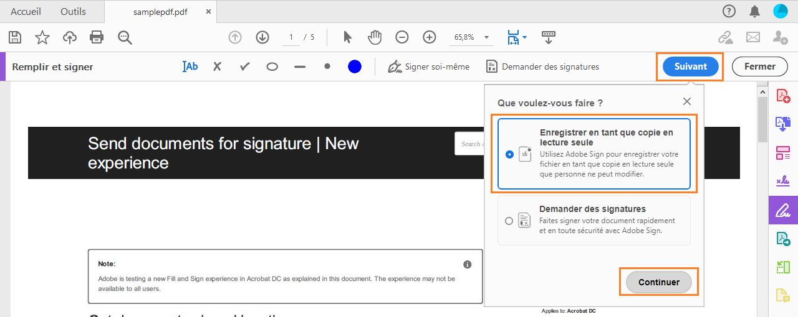798x317 pixels.
Task: Select the checkmark tool
Action: (x=245, y=67)
